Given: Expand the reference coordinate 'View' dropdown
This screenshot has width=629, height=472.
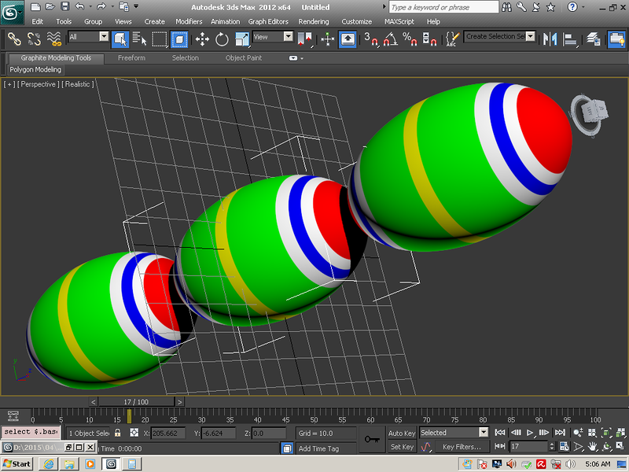Looking at the screenshot, I should click(x=273, y=37).
